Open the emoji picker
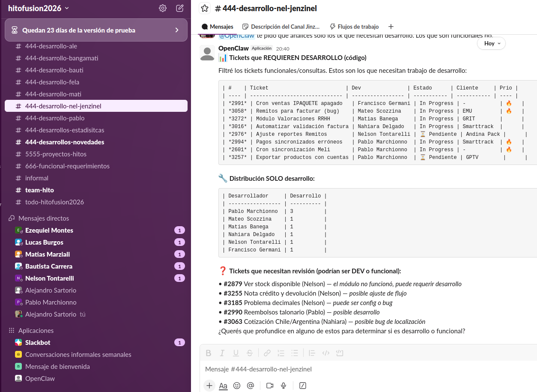 click(237, 386)
